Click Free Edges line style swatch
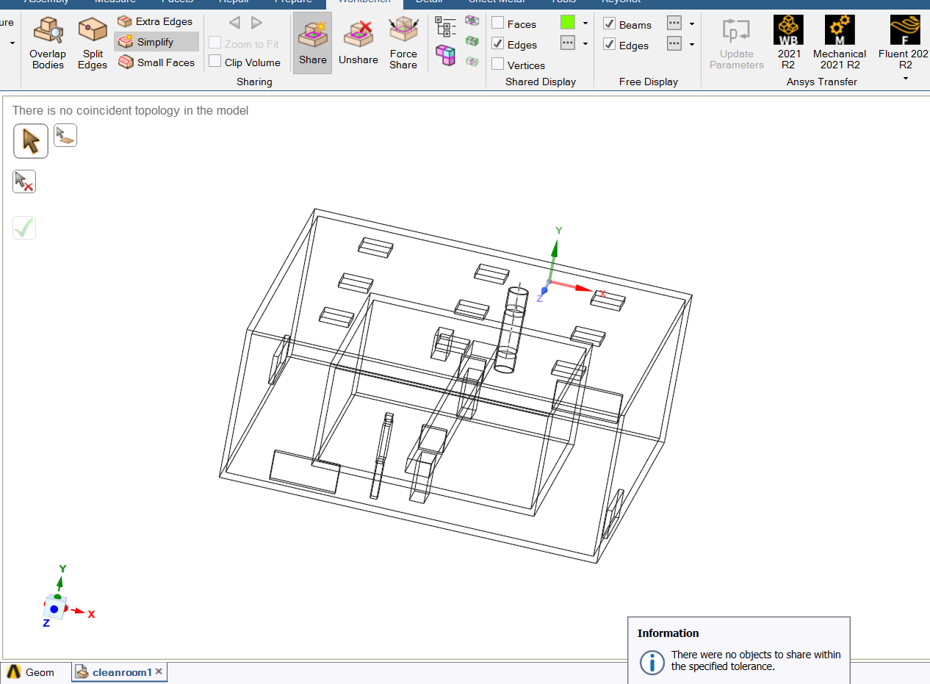 [674, 44]
